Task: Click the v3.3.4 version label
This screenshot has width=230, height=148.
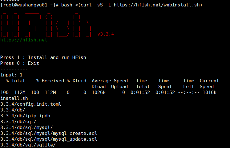Action: tap(106, 34)
